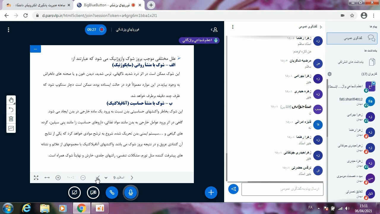Open the slide number dropdown
The width and height of the screenshot is (380, 214).
[x=106, y=178]
